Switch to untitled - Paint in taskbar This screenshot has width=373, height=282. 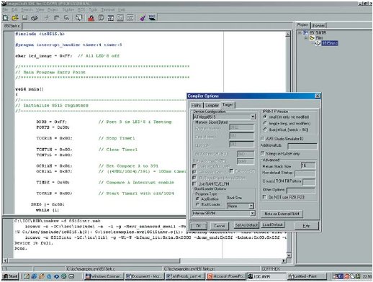[x=307, y=276]
